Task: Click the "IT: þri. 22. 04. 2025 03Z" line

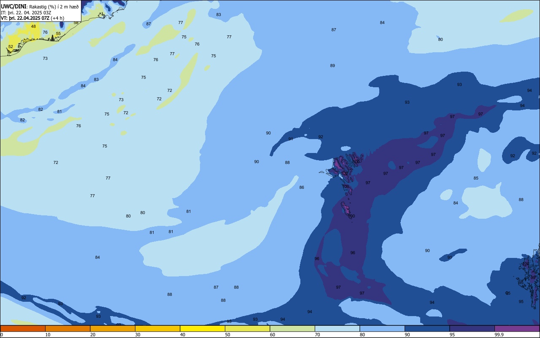Action: [26, 12]
